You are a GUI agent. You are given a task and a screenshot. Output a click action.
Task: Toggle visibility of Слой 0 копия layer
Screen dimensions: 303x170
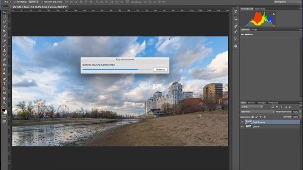pos(242,122)
